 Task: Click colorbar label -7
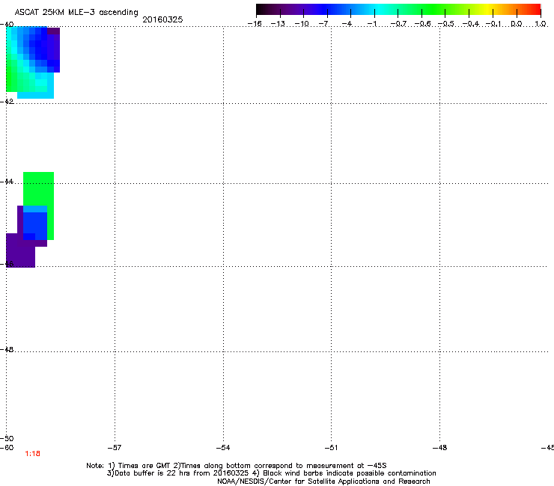[x=324, y=24]
